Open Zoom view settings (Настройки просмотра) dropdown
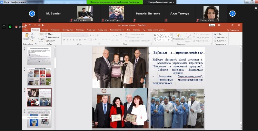Image resolution: width=258 pixels, height=131 pixels. (161, 2)
